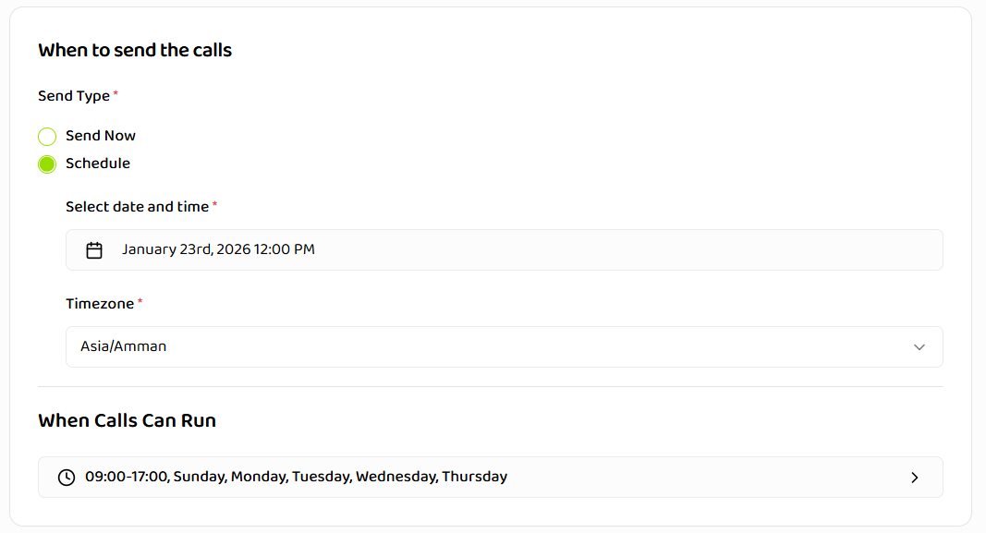This screenshot has height=533, width=986.
Task: Expand the 09:00-17:00 call hours details
Action: pos(490,477)
